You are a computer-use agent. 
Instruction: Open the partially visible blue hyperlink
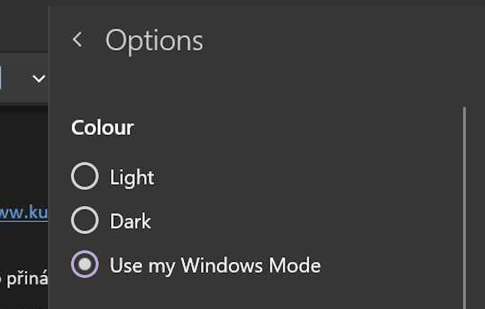[23, 212]
